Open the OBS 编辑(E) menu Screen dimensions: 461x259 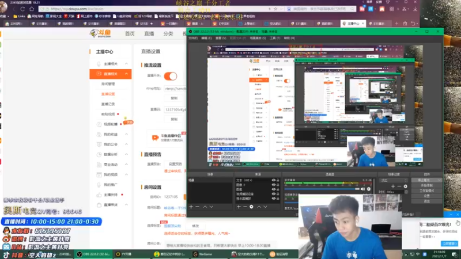pos(206,38)
